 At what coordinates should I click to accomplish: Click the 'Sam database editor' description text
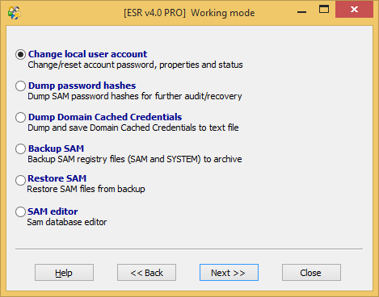click(67, 222)
